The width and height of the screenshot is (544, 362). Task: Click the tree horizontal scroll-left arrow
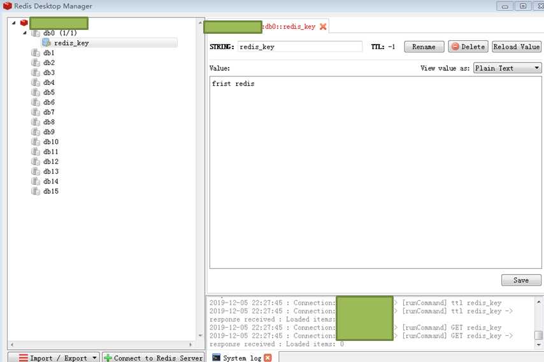[12, 345]
